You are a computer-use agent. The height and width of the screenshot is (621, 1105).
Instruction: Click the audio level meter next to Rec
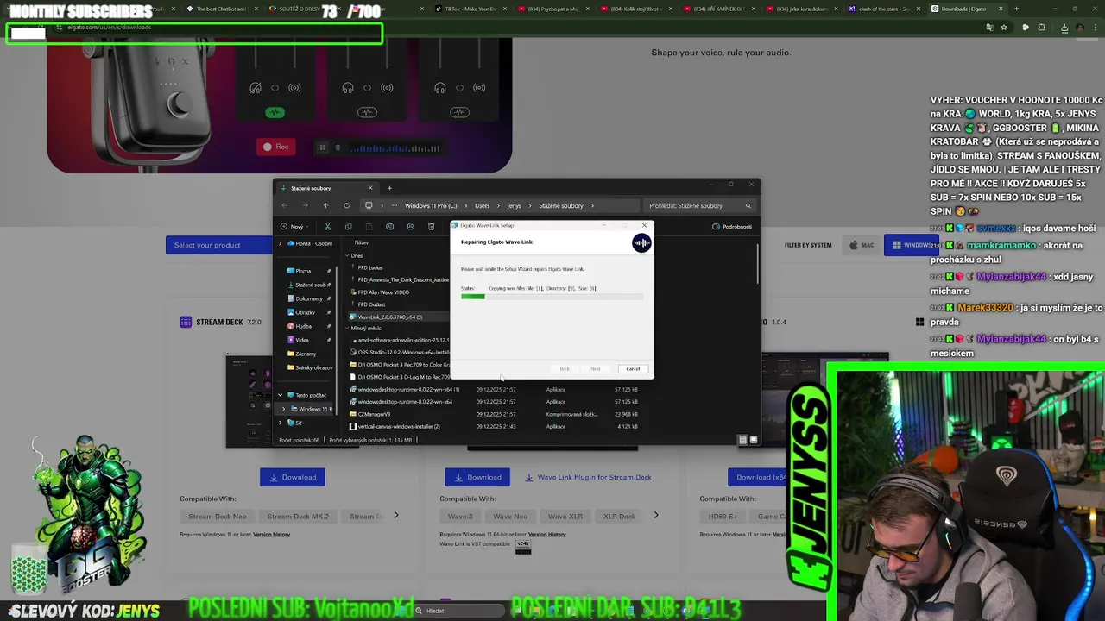(395, 148)
